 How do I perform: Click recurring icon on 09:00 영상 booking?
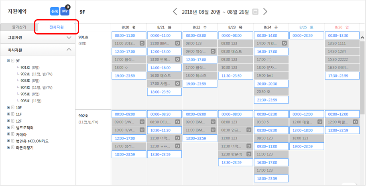(213, 51)
